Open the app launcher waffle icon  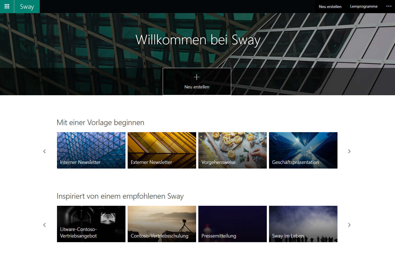point(7,7)
